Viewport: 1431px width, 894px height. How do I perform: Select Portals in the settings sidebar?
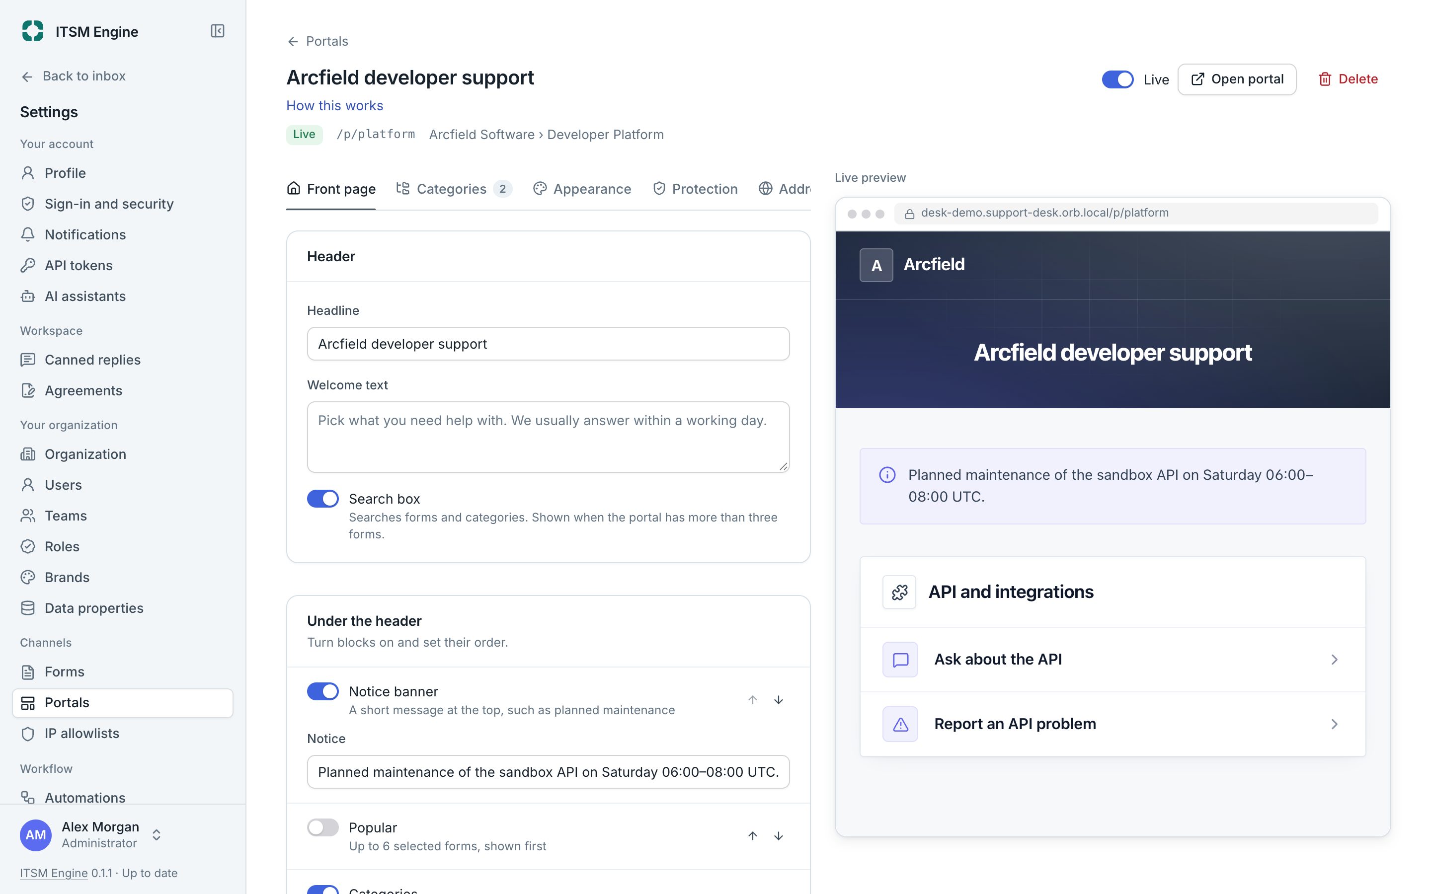click(x=122, y=702)
